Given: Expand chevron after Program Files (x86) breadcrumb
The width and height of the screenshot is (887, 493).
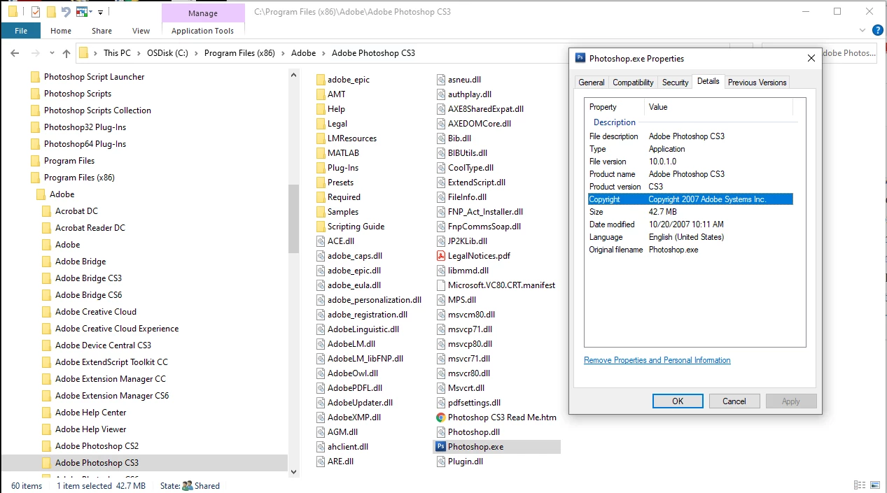Looking at the screenshot, I should click(284, 53).
